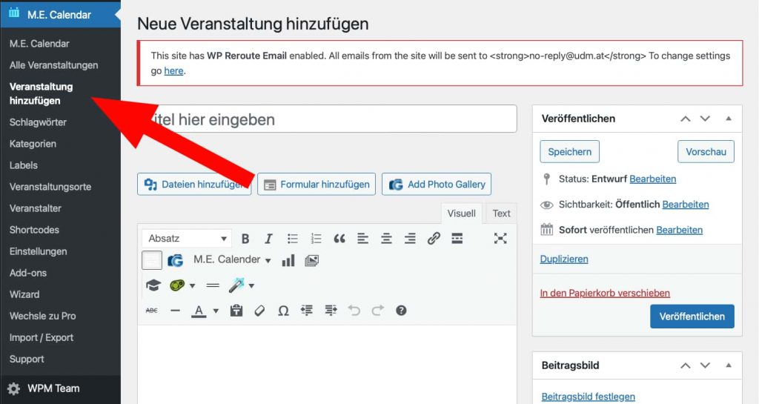Image resolution: width=759 pixels, height=404 pixels.
Task: Toggle the Veröffentlichen panel collapse triangle
Action: 729,119
